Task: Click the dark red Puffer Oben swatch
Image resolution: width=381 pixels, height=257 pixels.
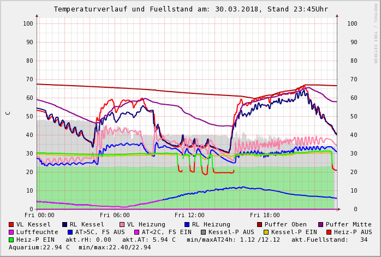Action: (x=259, y=225)
